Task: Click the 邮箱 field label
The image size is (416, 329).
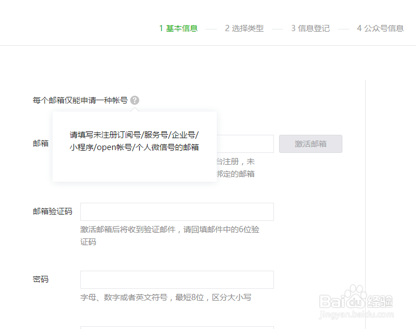Action: 41,143
